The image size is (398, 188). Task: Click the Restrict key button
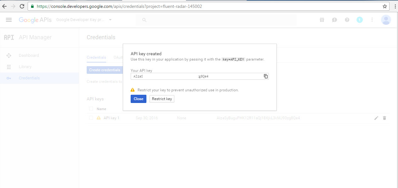click(x=161, y=99)
